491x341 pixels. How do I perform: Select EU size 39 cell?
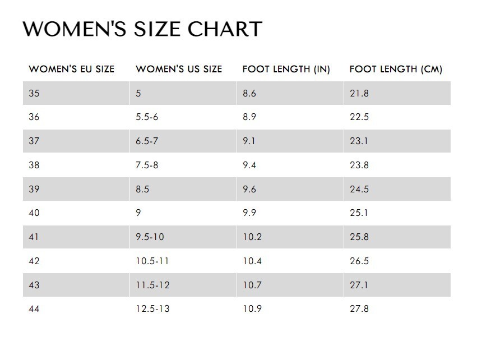point(76,189)
